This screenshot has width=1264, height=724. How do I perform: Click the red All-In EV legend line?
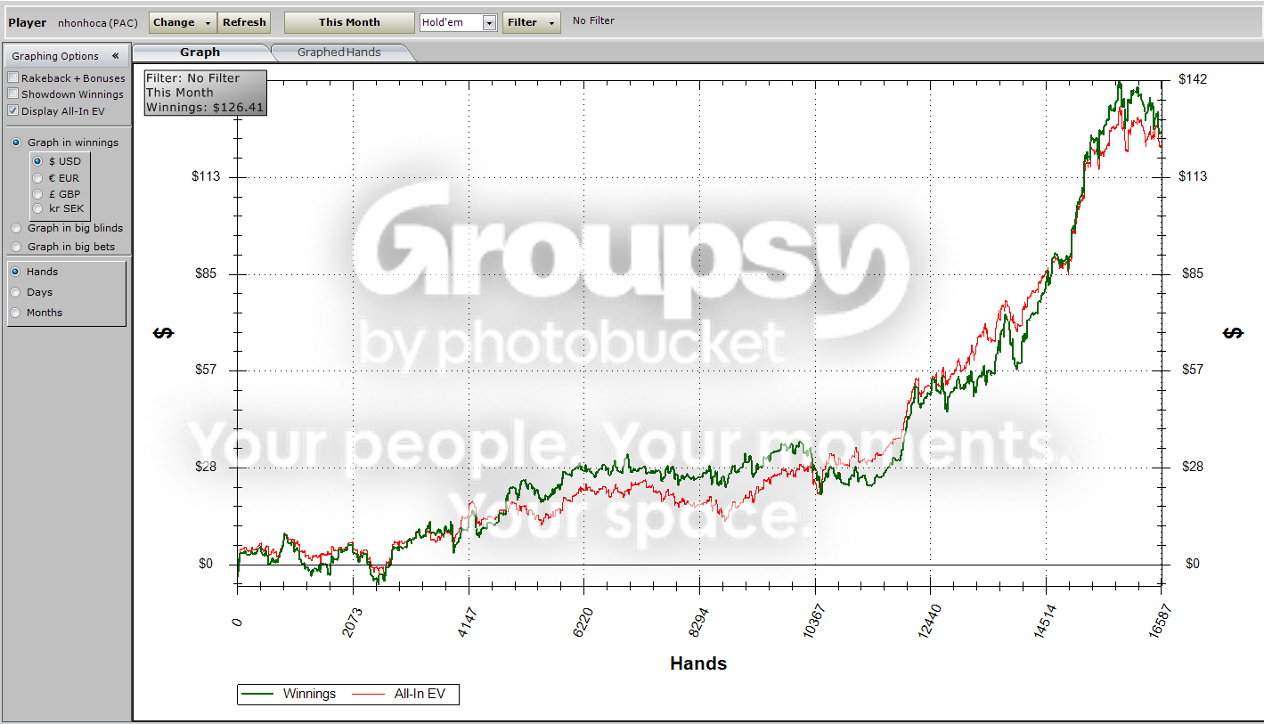pyautogui.click(x=369, y=694)
